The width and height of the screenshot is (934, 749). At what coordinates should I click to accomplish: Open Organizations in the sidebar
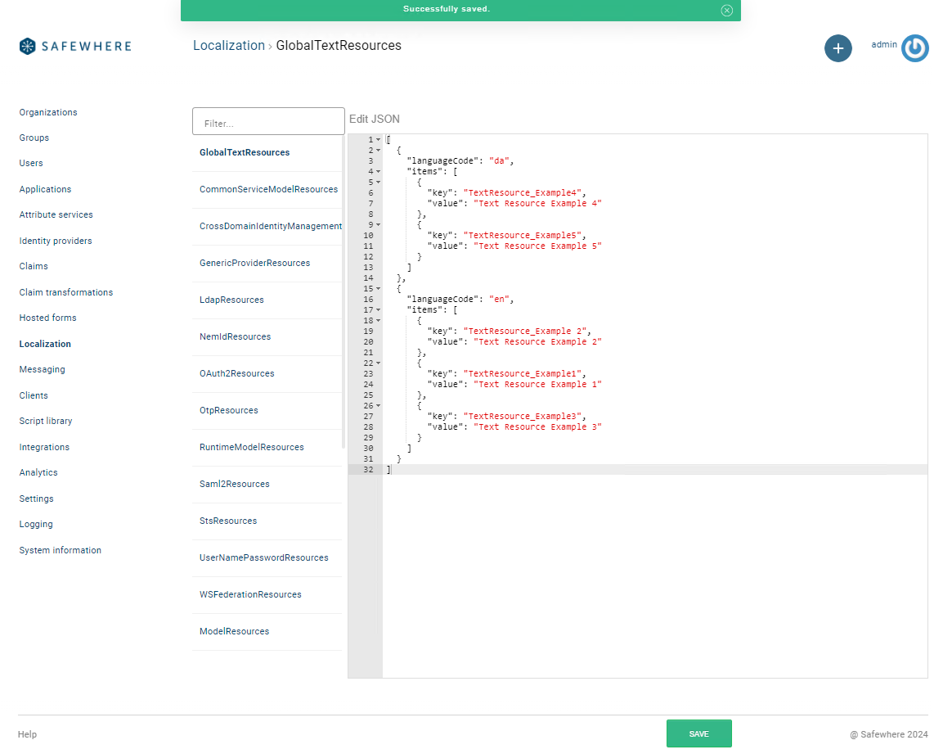pyautogui.click(x=47, y=112)
